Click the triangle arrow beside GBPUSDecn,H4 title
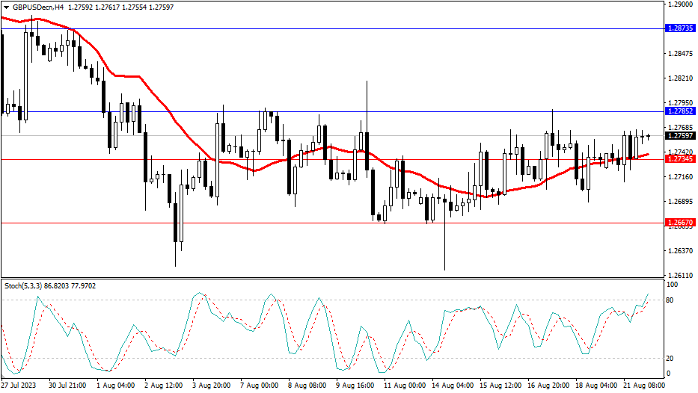698x393 pixels. click(6, 7)
